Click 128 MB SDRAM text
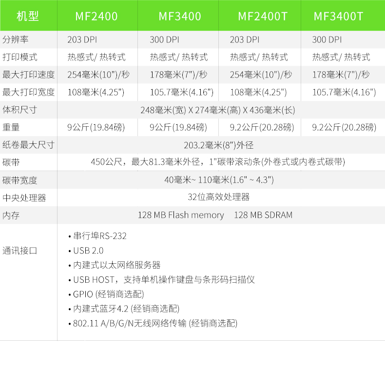This screenshot has height=371, width=385. [263, 215]
